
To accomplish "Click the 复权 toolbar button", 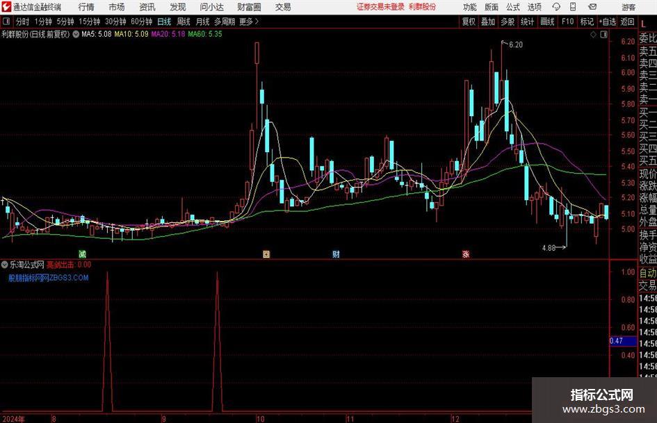I will [469, 22].
